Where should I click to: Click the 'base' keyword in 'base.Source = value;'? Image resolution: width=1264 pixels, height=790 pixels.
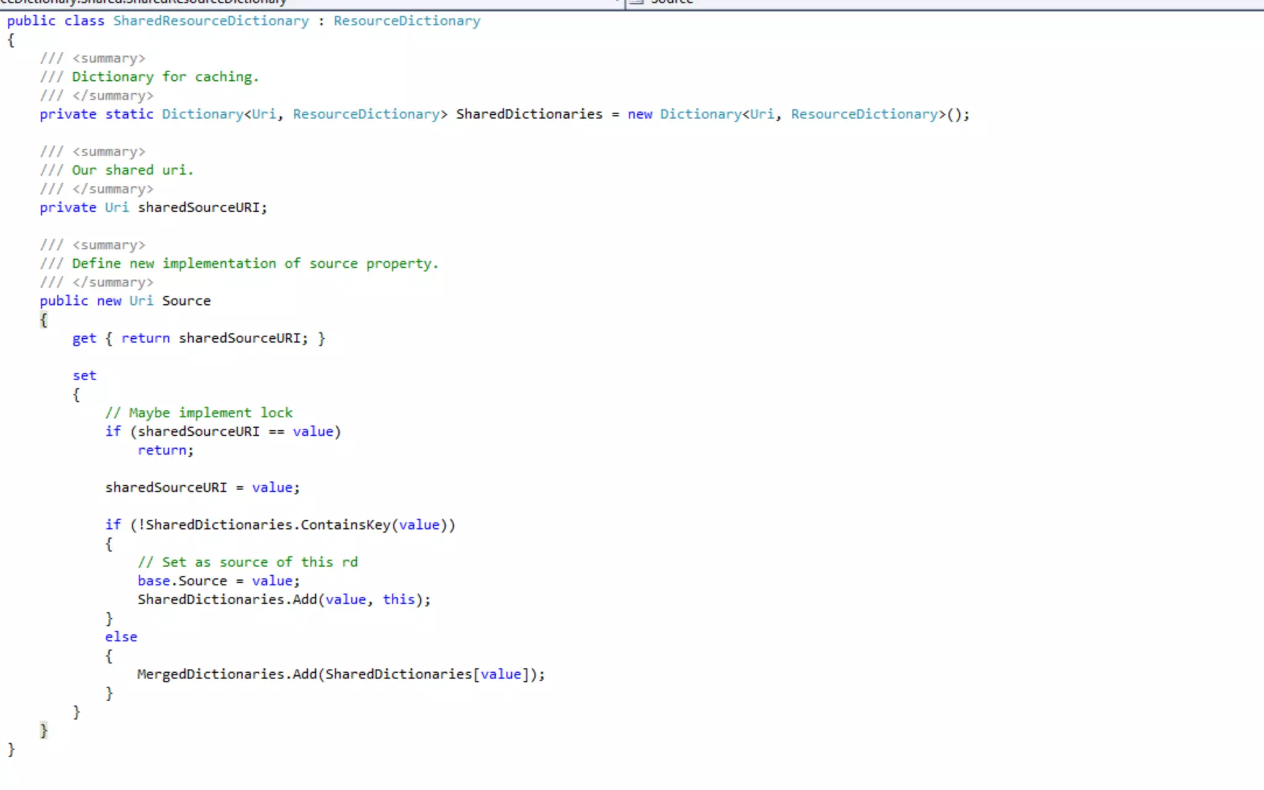point(154,581)
